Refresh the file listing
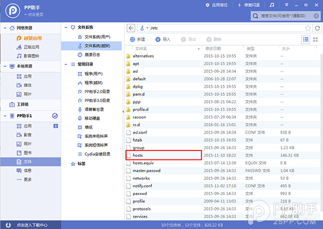The height and width of the screenshot is (229, 323). tap(318, 28)
